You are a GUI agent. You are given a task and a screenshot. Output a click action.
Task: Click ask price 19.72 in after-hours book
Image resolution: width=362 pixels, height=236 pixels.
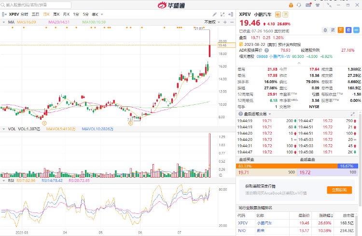[305, 172]
